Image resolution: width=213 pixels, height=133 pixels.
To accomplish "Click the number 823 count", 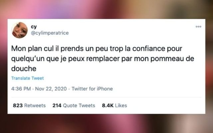I will point(18,105).
